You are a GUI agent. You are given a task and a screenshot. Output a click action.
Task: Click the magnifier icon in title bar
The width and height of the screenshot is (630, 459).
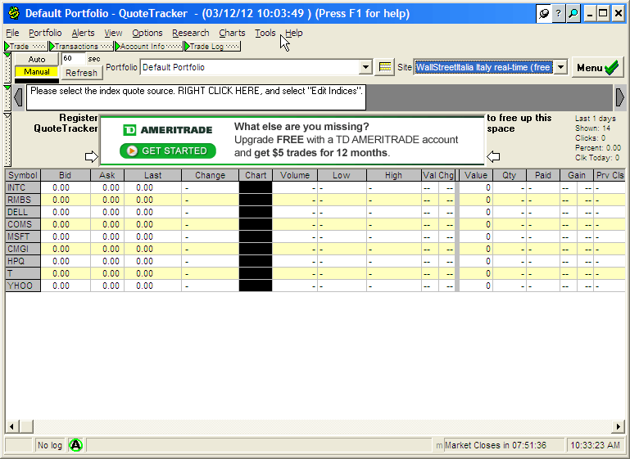point(573,14)
